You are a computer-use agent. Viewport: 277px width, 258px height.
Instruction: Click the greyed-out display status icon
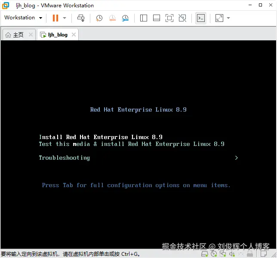pyautogui.click(x=241, y=254)
